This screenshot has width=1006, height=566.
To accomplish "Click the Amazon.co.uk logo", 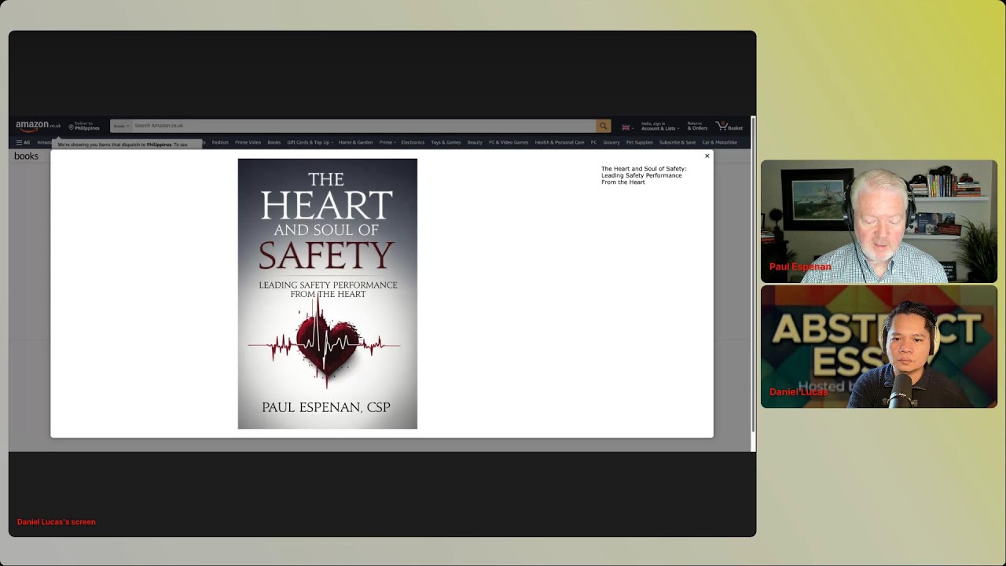I will tap(38, 126).
